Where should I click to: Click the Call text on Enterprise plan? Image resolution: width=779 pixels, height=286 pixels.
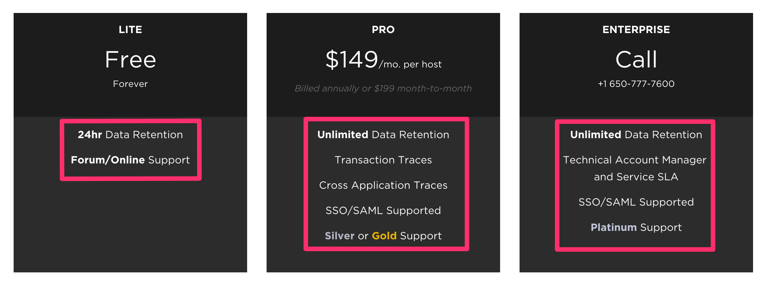(636, 60)
